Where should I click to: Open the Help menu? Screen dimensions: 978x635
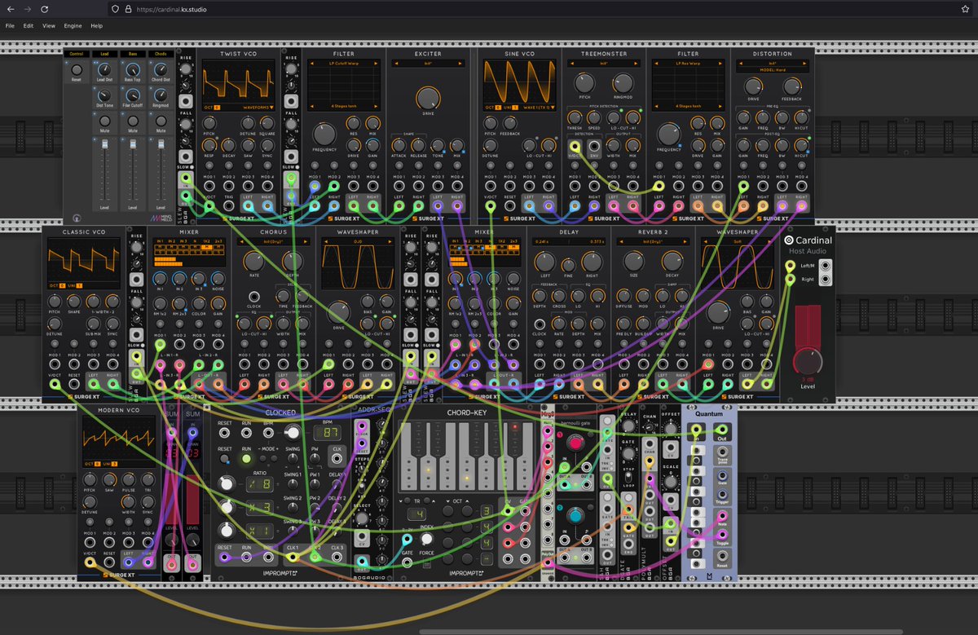97,25
